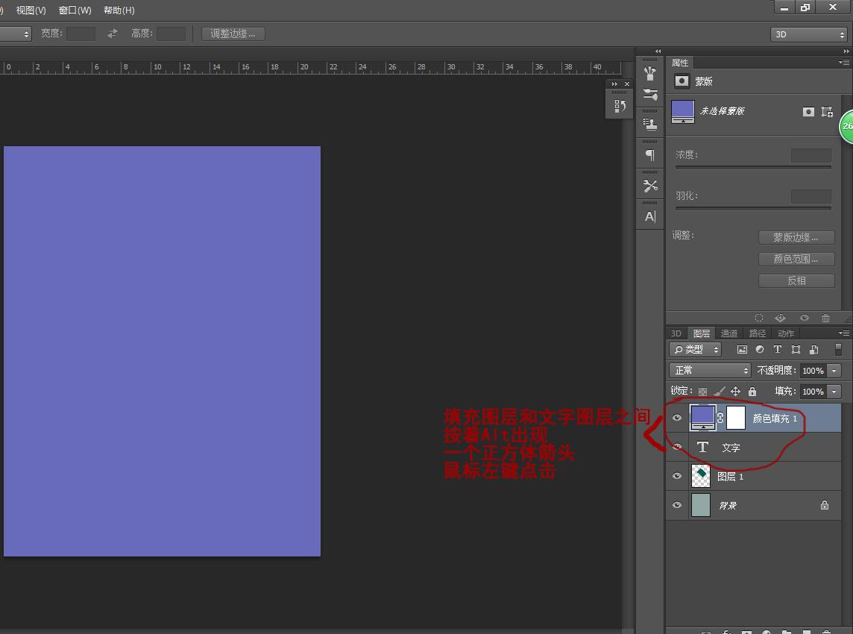Click the swap width and height icon
The width and height of the screenshot is (853, 634).
coord(113,34)
